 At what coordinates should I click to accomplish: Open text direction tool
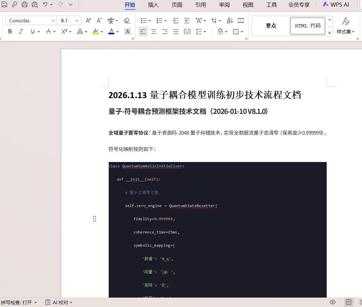coord(214,20)
